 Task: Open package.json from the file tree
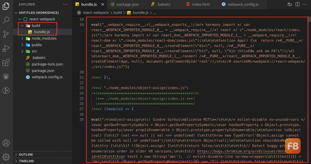42,71
